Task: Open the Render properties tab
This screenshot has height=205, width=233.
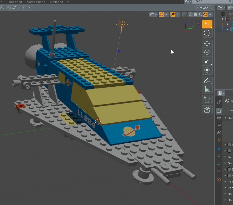Action: click(x=219, y=111)
